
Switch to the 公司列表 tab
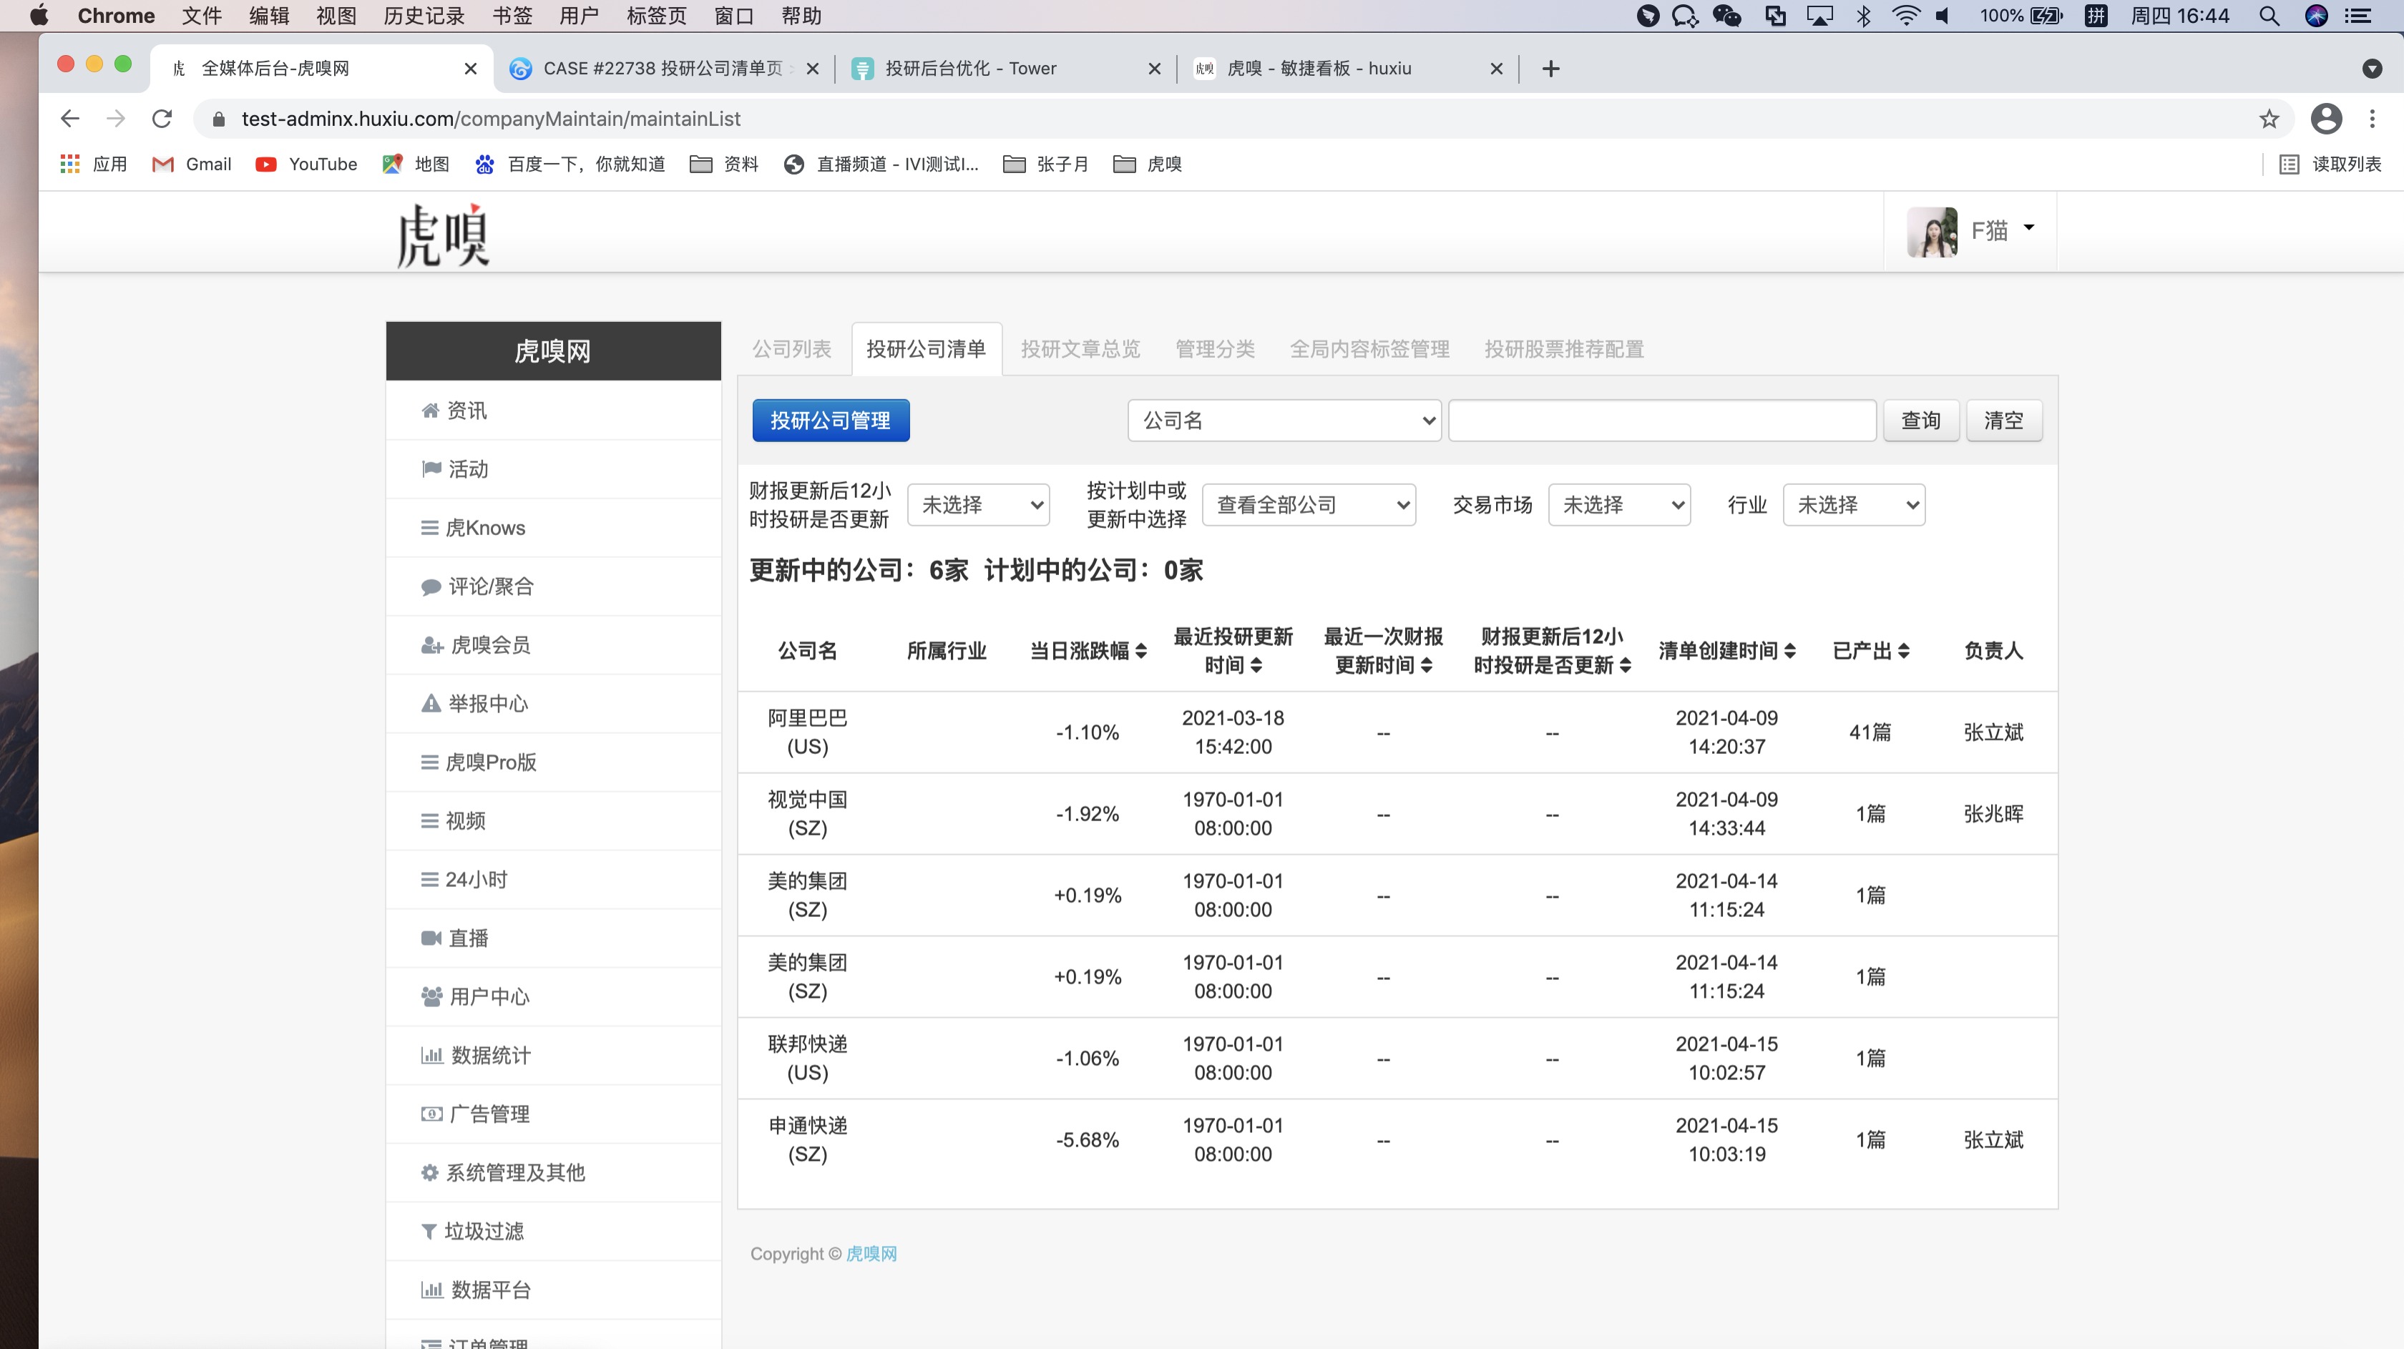coord(791,349)
